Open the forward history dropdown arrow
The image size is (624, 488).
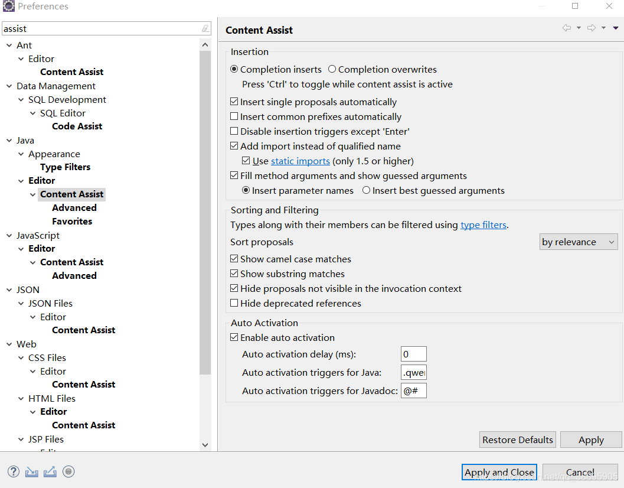(604, 28)
